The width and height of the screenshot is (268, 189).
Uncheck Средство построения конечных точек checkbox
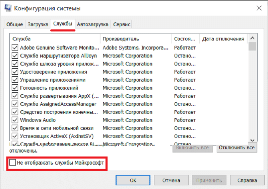15,112
